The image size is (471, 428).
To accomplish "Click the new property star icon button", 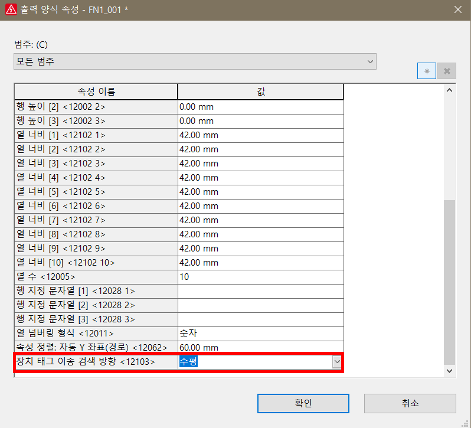I will pyautogui.click(x=427, y=71).
